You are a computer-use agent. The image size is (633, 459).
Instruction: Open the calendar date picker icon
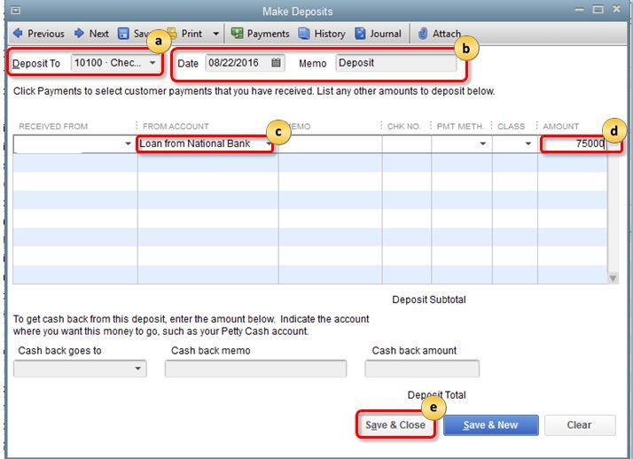tap(276, 63)
